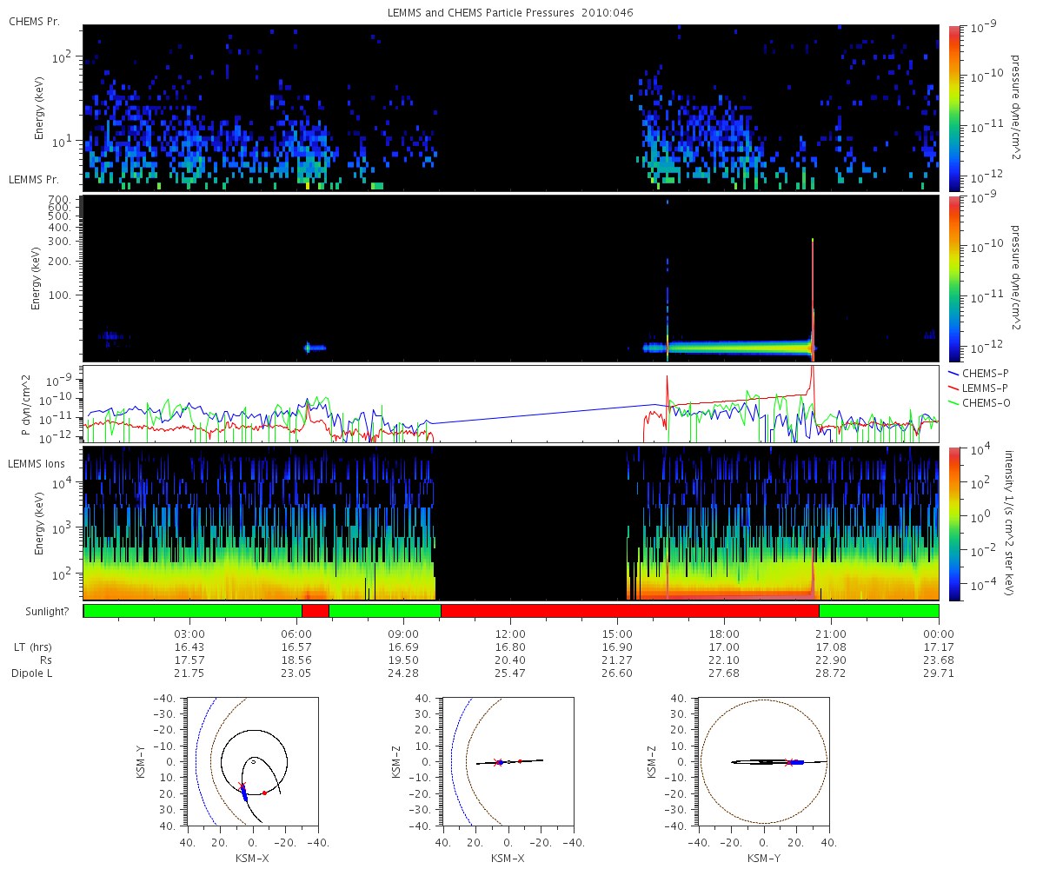Click the 06:00 time axis label
Screen dimensions: 1043x869
[x=297, y=634]
